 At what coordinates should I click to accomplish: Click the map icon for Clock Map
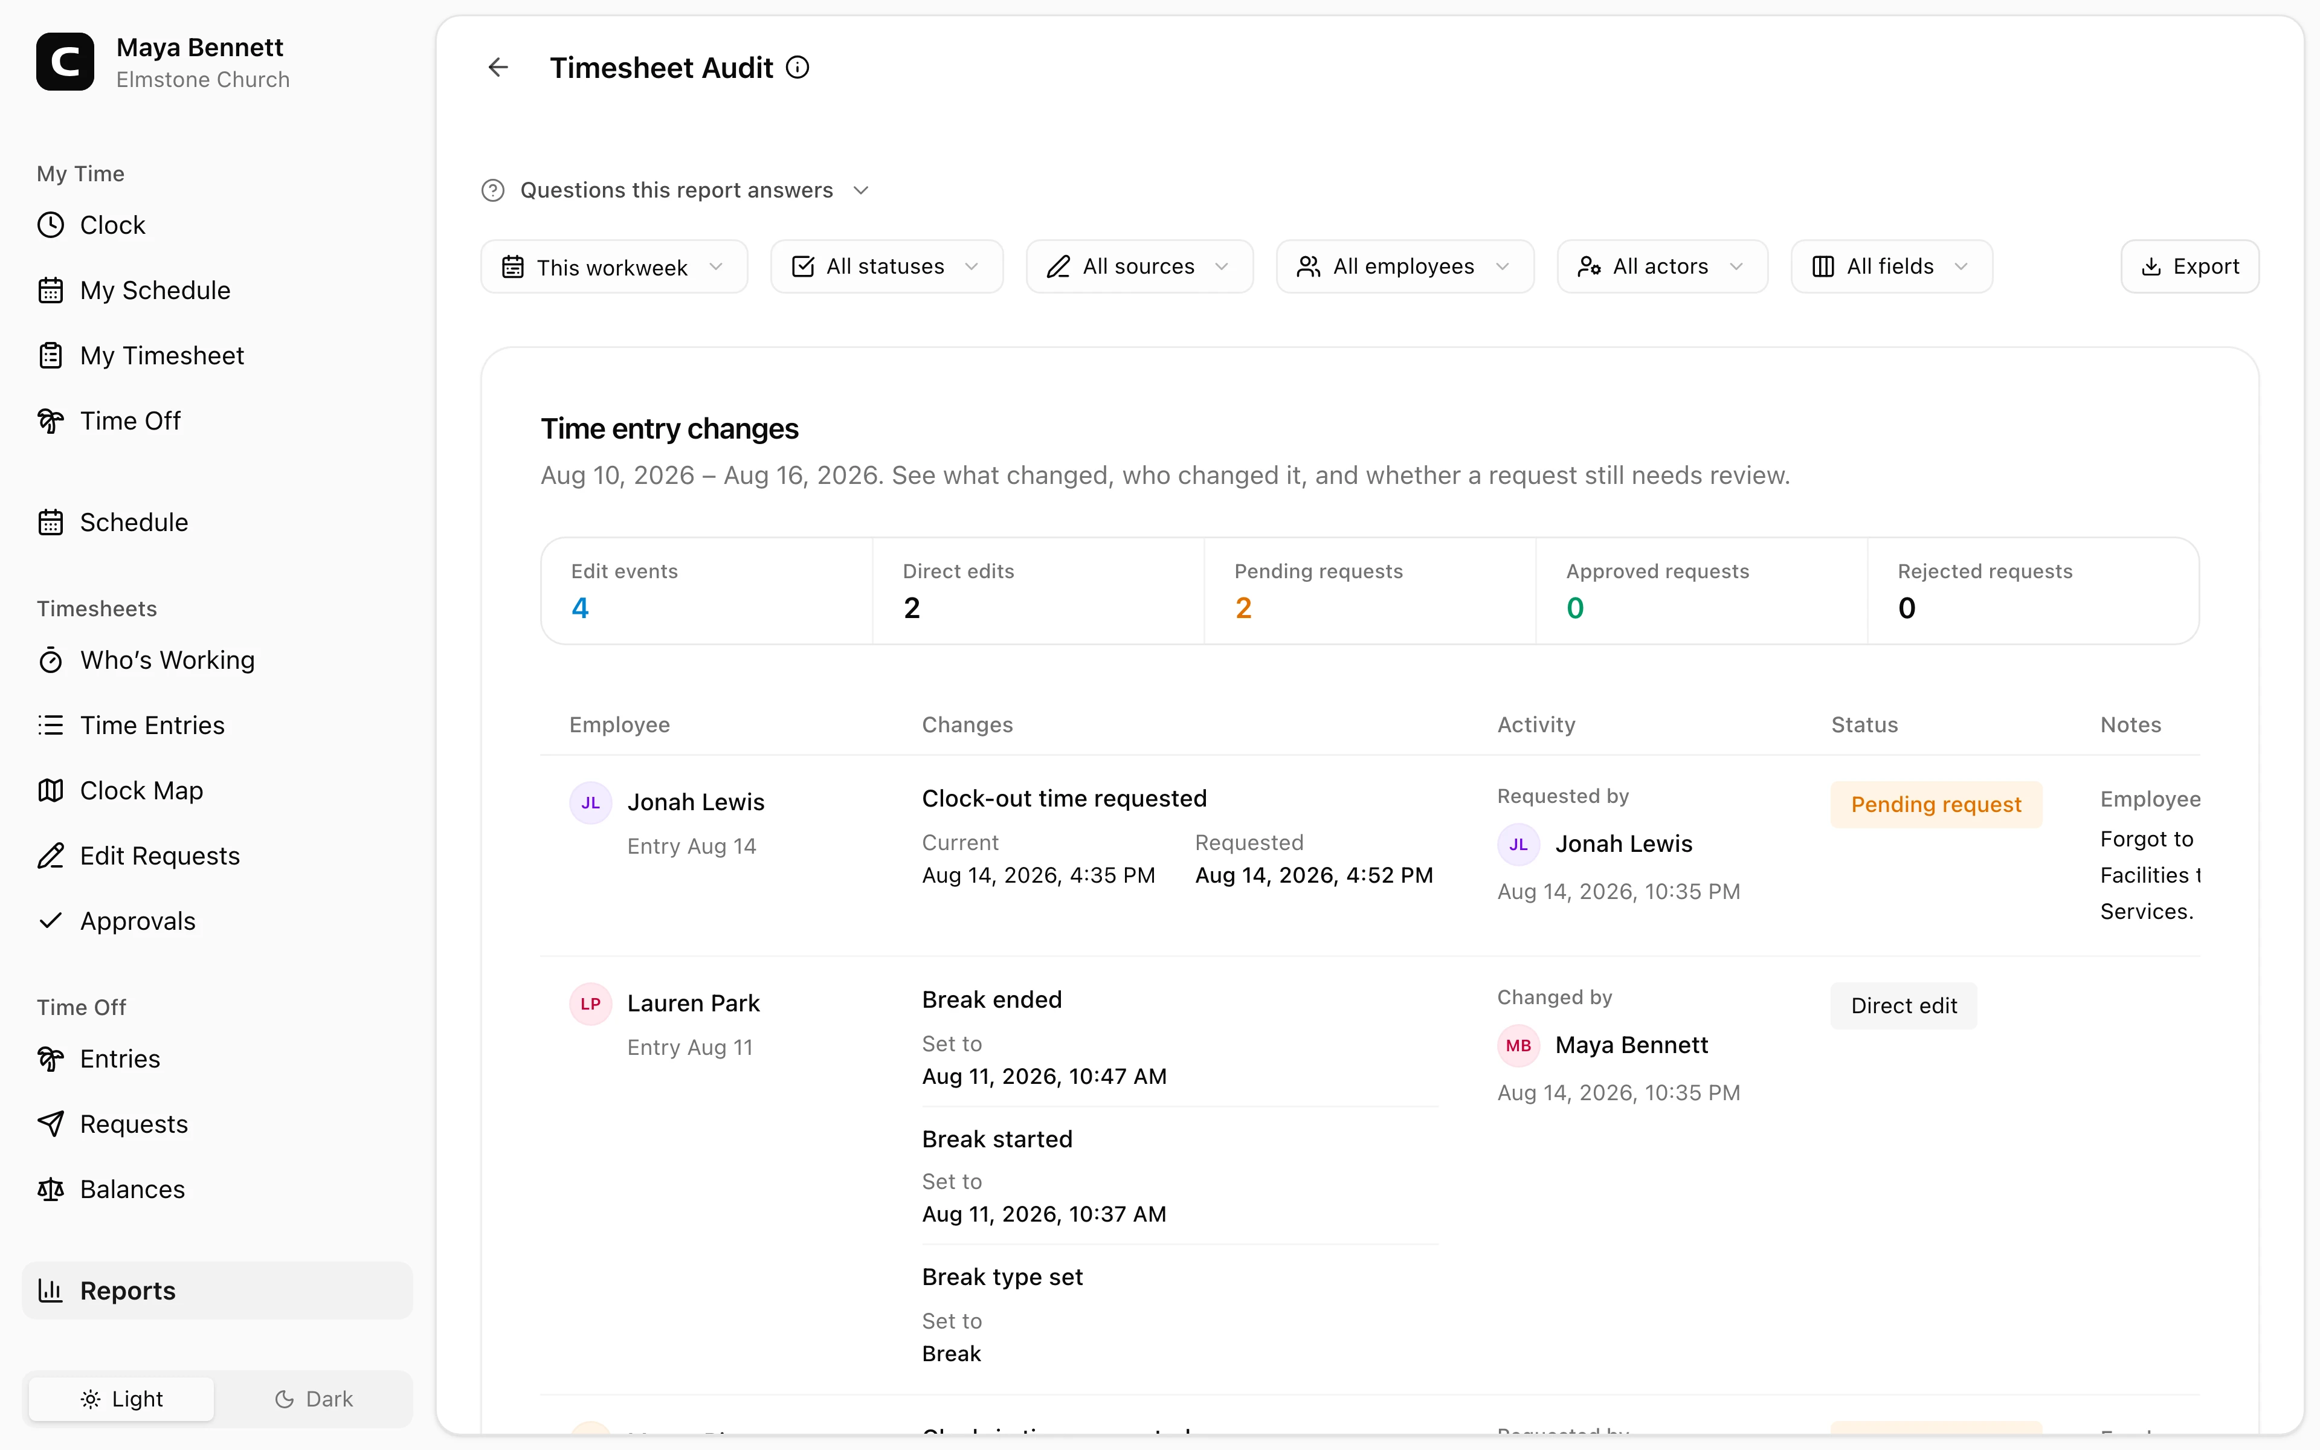coord(51,790)
